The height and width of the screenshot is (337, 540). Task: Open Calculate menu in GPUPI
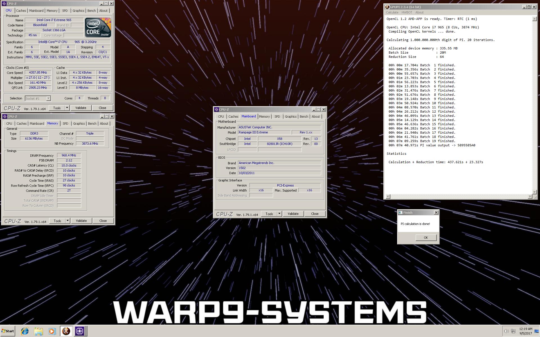point(392,12)
